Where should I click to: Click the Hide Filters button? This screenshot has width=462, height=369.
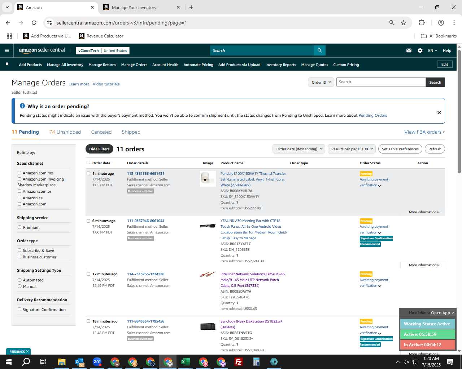[x=99, y=149]
